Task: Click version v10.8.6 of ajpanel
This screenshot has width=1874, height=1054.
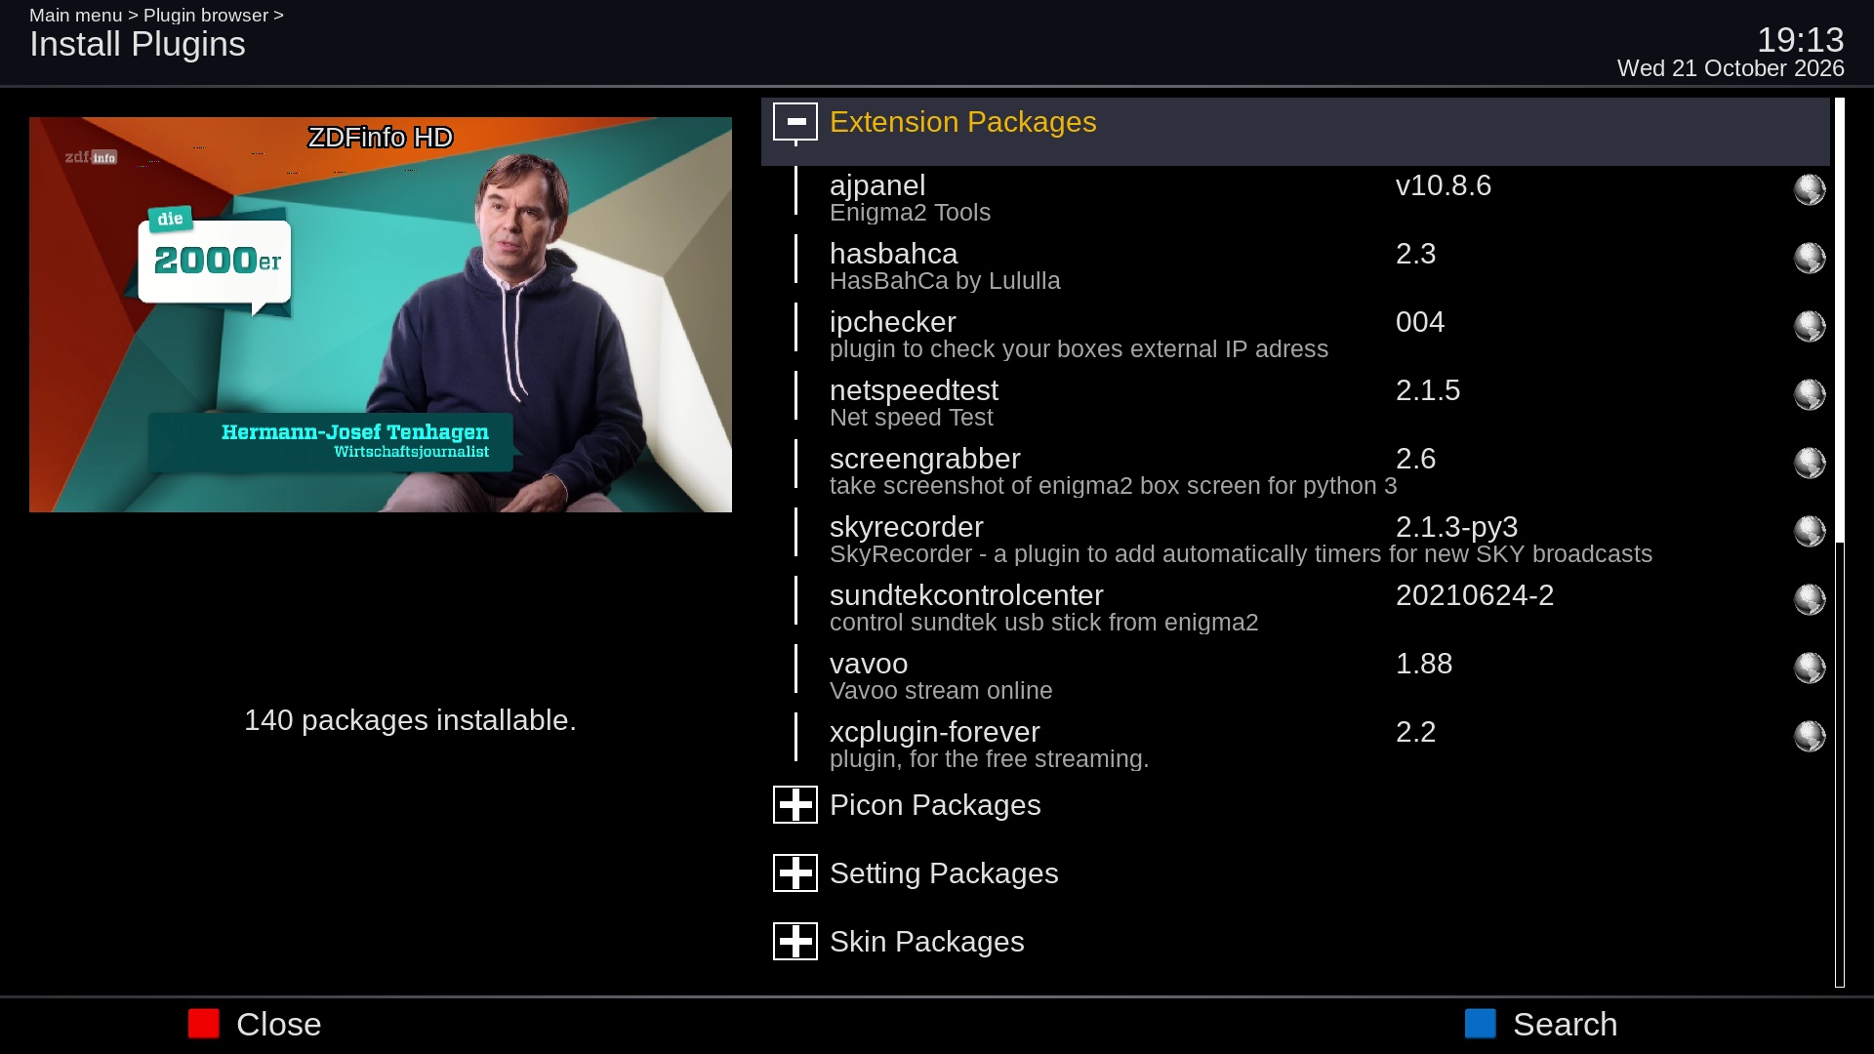Action: click(x=1444, y=185)
